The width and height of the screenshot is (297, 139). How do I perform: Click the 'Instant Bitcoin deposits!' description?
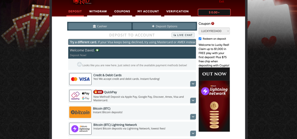click(108, 112)
